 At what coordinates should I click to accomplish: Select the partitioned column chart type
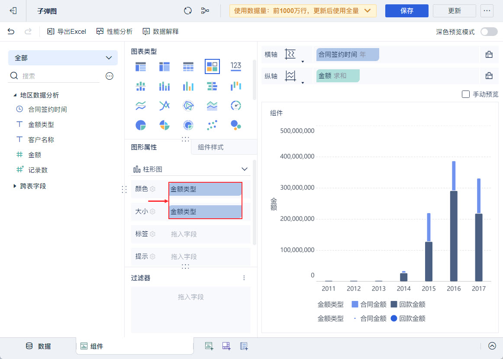click(x=141, y=86)
